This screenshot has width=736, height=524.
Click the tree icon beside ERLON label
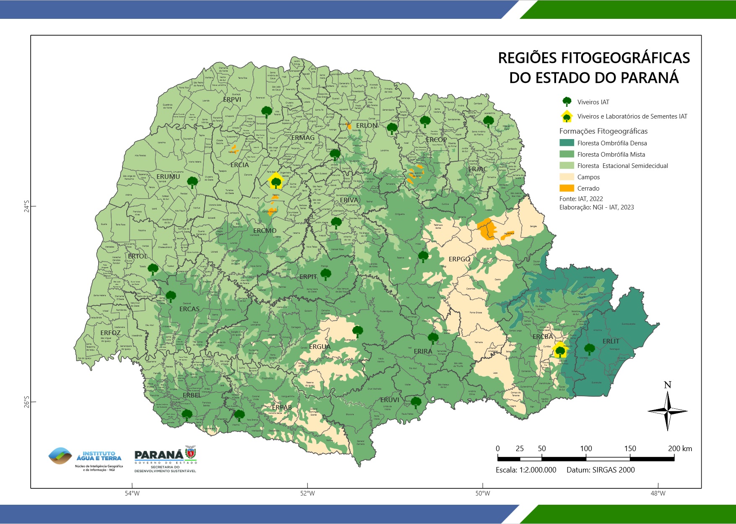click(x=392, y=128)
